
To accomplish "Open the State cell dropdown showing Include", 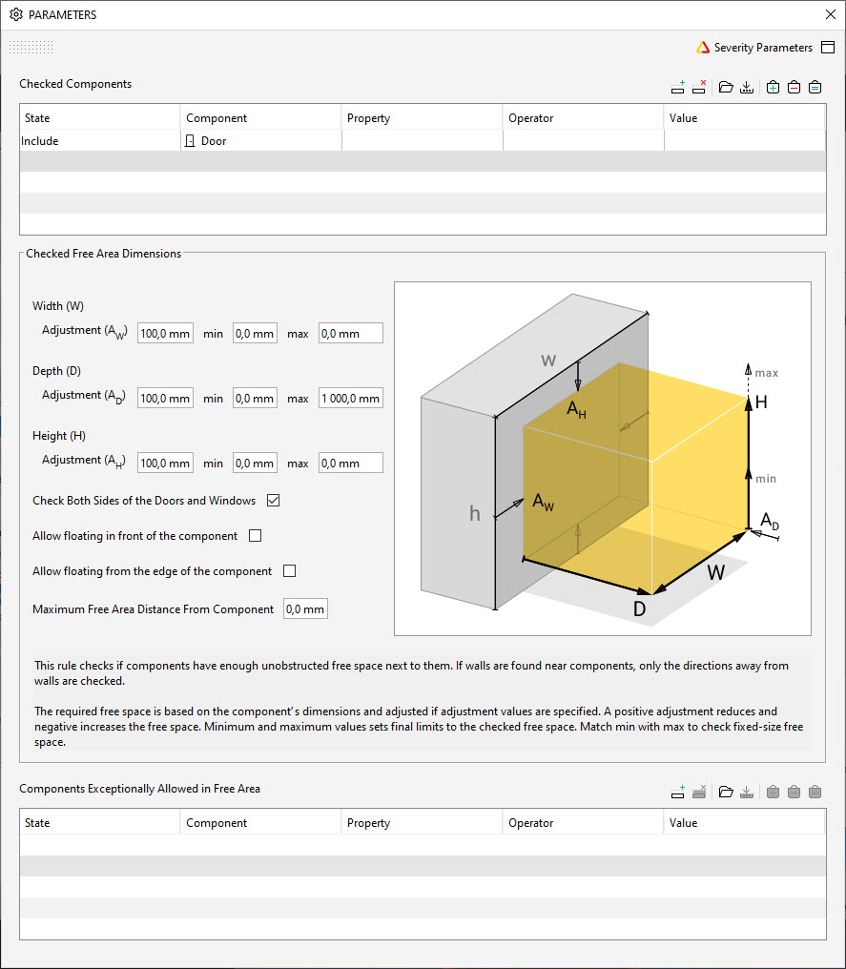I will (x=98, y=140).
